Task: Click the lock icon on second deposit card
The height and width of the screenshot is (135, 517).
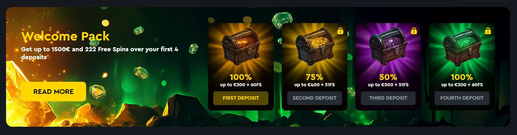Action: pyautogui.click(x=340, y=31)
